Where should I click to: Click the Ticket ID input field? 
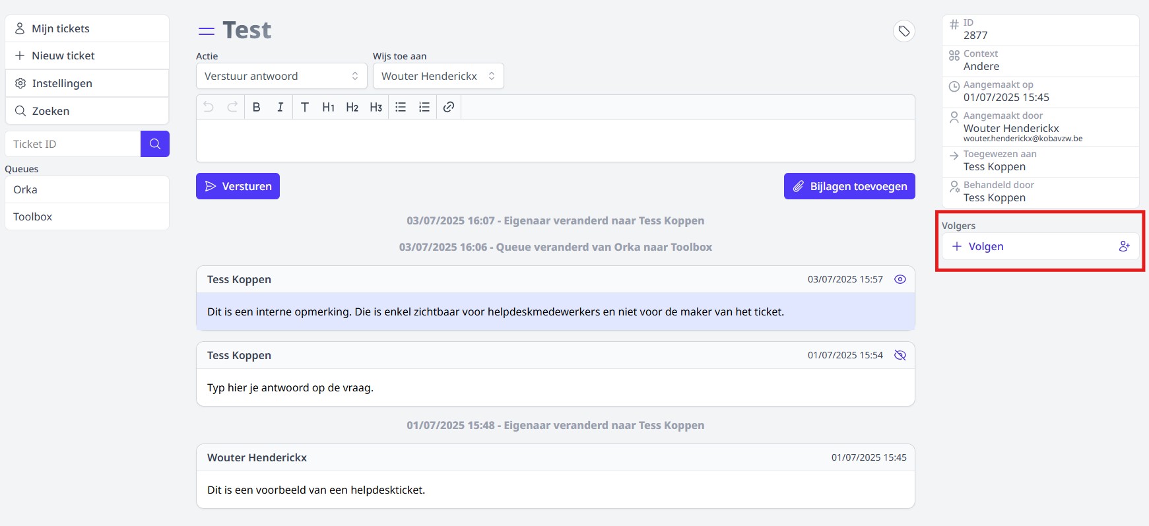(x=73, y=144)
